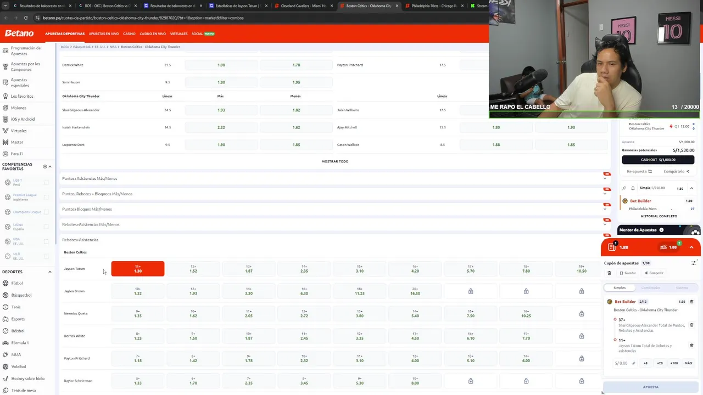Open Casino en Vivo menu
The image size is (703, 395).
[x=153, y=34]
